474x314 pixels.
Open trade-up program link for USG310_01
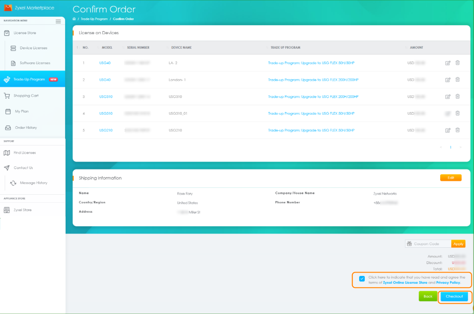coord(311,113)
